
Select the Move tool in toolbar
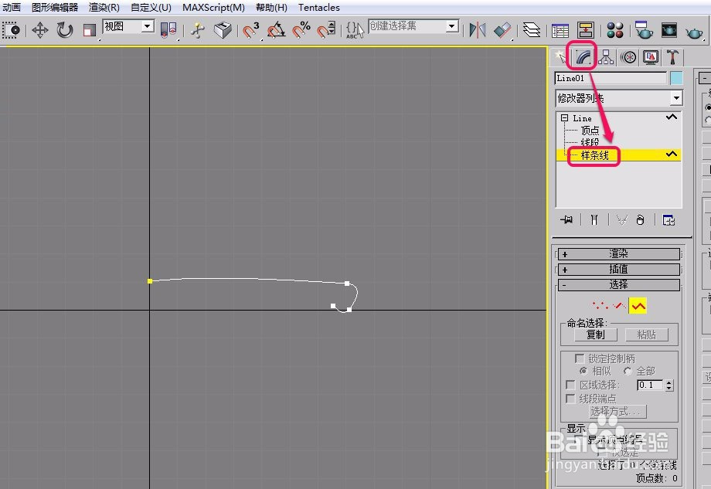40,30
